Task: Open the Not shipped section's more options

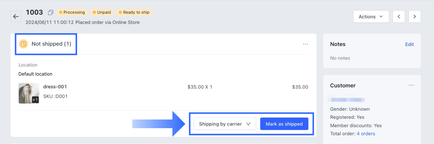Action: [305, 44]
